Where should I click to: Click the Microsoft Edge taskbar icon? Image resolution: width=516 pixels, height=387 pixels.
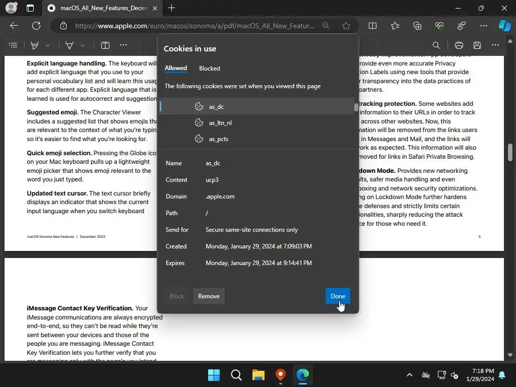(x=303, y=375)
